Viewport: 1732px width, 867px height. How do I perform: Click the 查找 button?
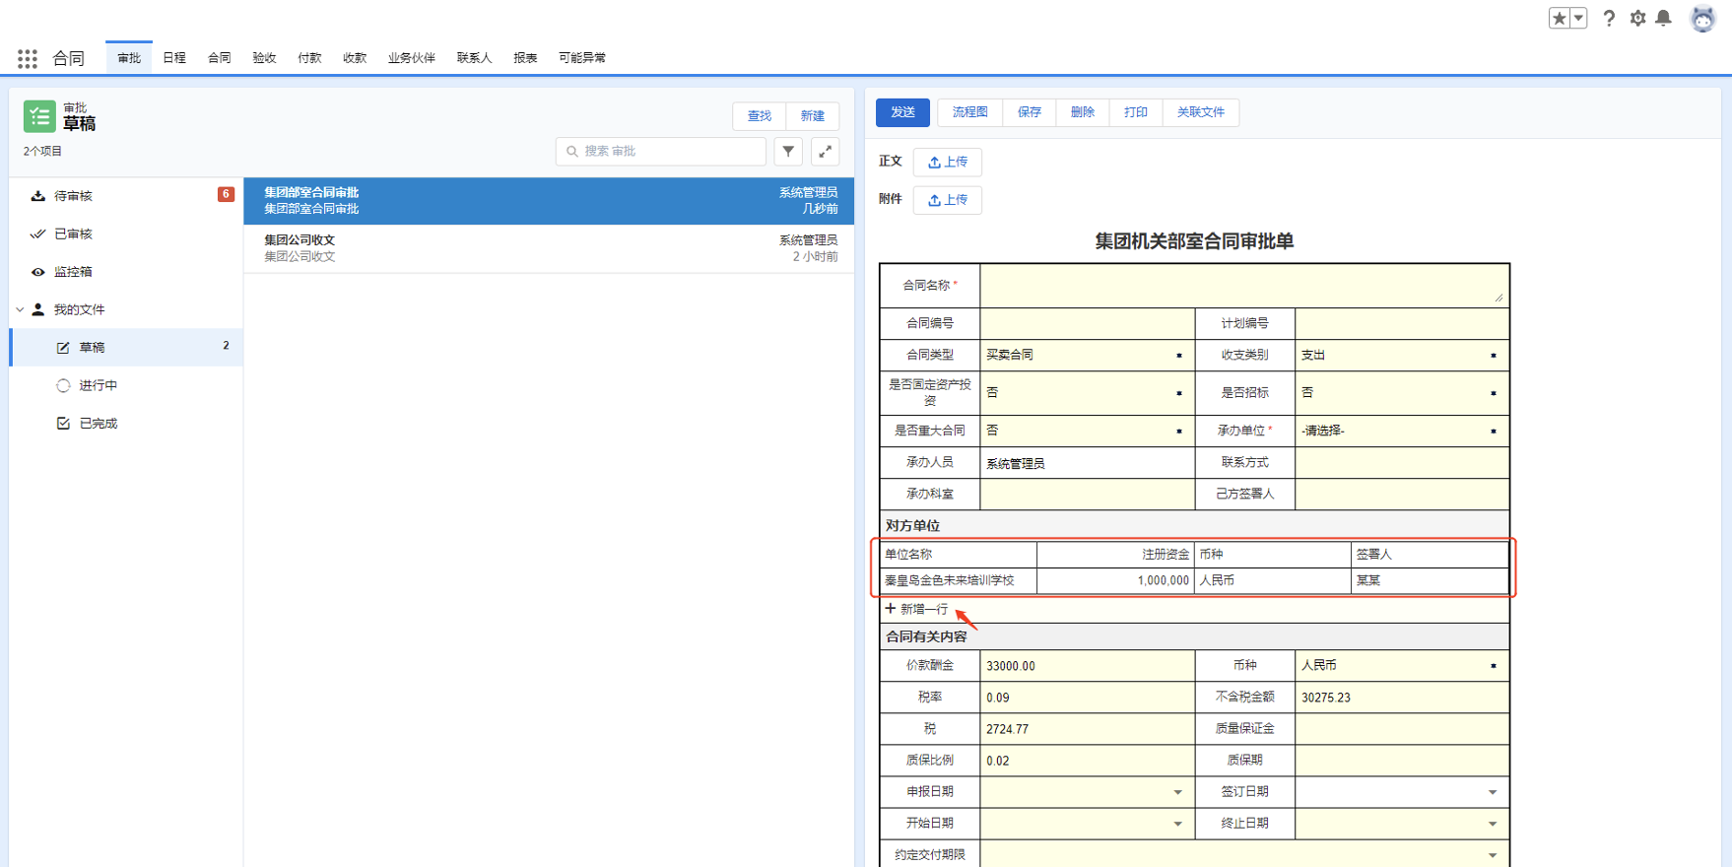(760, 116)
